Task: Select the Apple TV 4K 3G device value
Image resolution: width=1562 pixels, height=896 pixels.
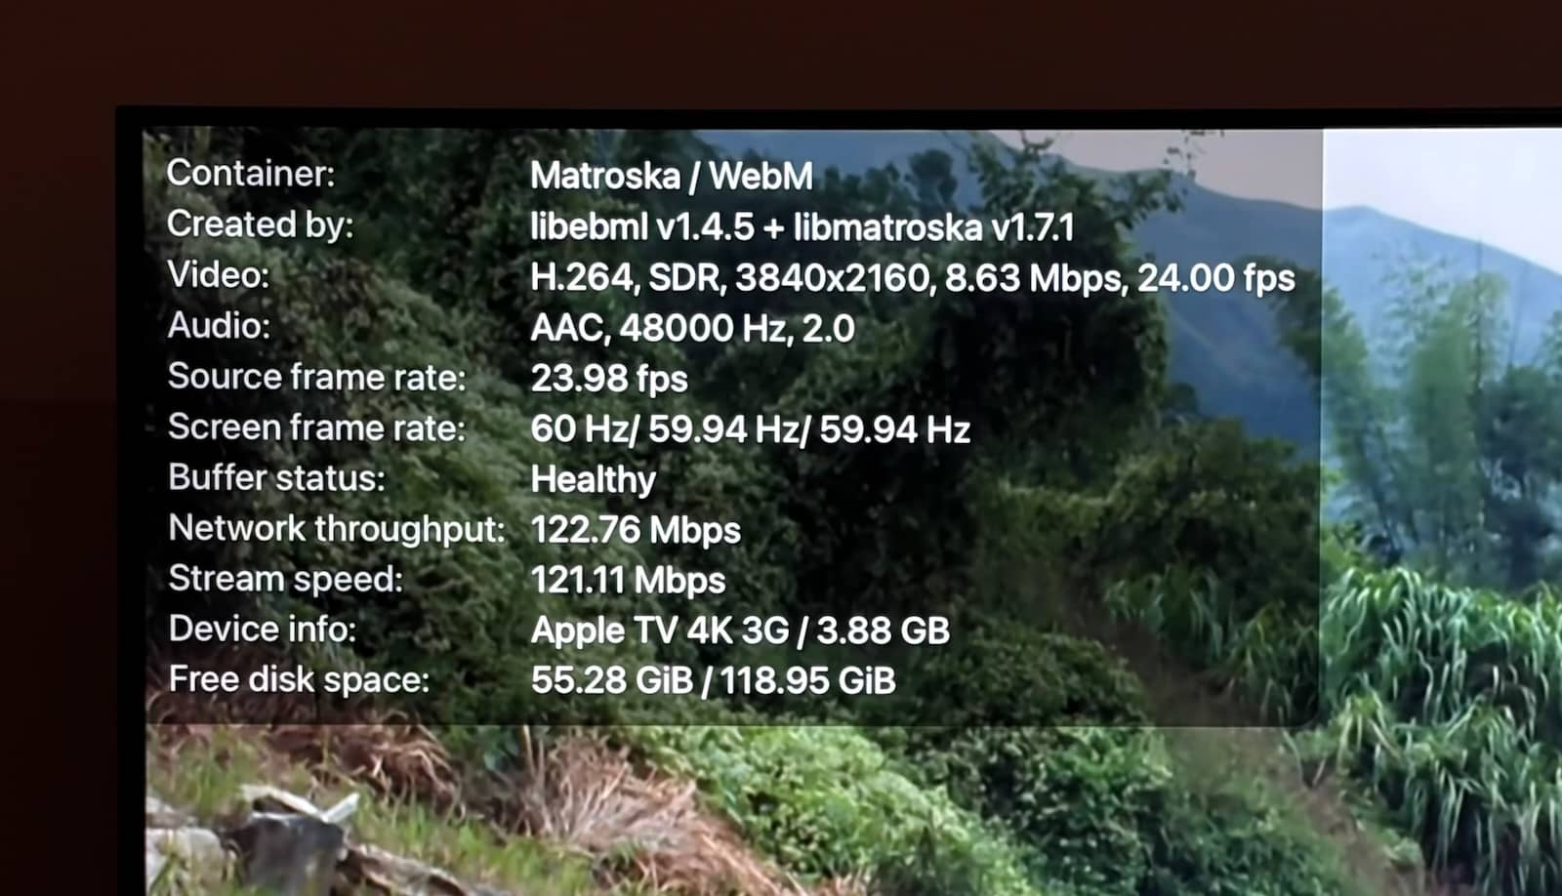Action: [740, 631]
